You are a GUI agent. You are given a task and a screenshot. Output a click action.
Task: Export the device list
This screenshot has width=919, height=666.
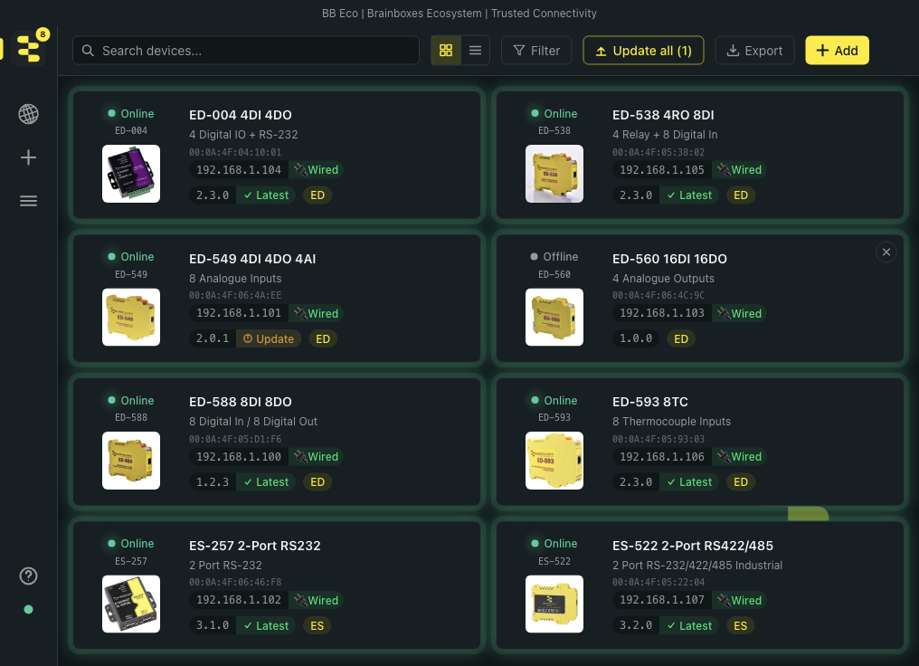[x=754, y=51]
